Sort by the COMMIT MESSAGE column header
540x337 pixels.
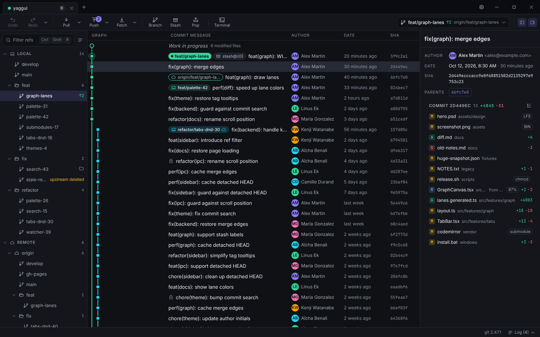(190, 35)
